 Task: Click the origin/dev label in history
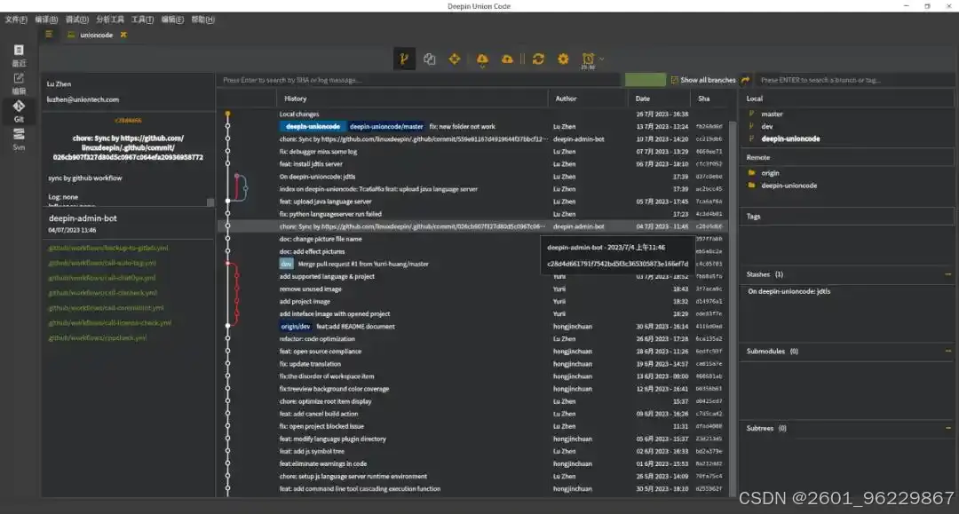pyautogui.click(x=296, y=327)
